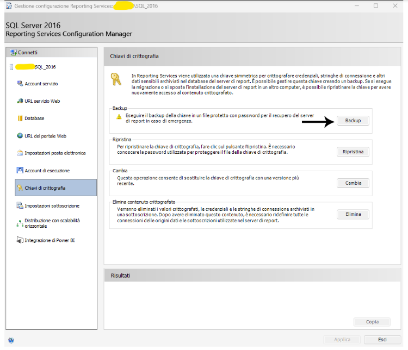Viewport: 408px width, 350px height.
Task: Select the SQL_2016 server name text
Action: pos(45,67)
